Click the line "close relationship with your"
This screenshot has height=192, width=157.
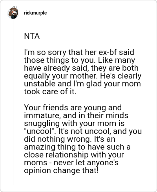point(74,155)
